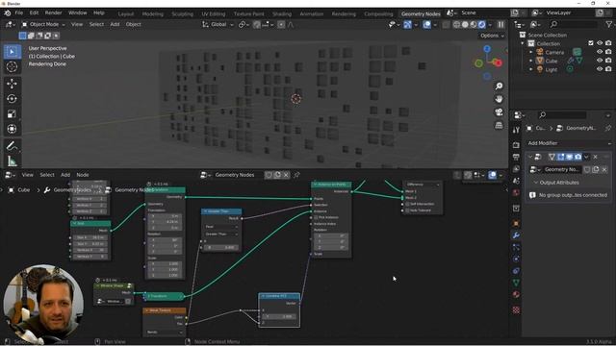Open the viewport Object menu

click(133, 24)
